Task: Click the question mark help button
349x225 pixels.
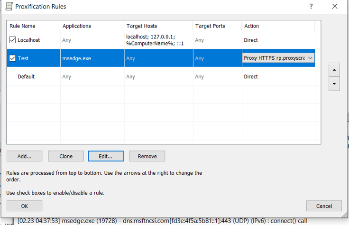Action: 311,7
